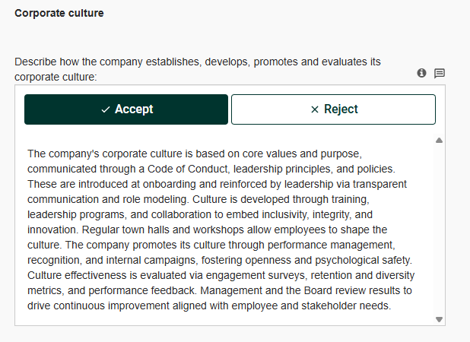
Task: Click the scrollbar track between the arrows
Action: click(439, 230)
